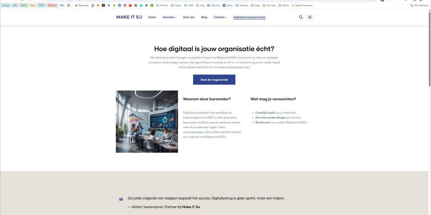Open the WSW bookmark folder

coord(189,5)
